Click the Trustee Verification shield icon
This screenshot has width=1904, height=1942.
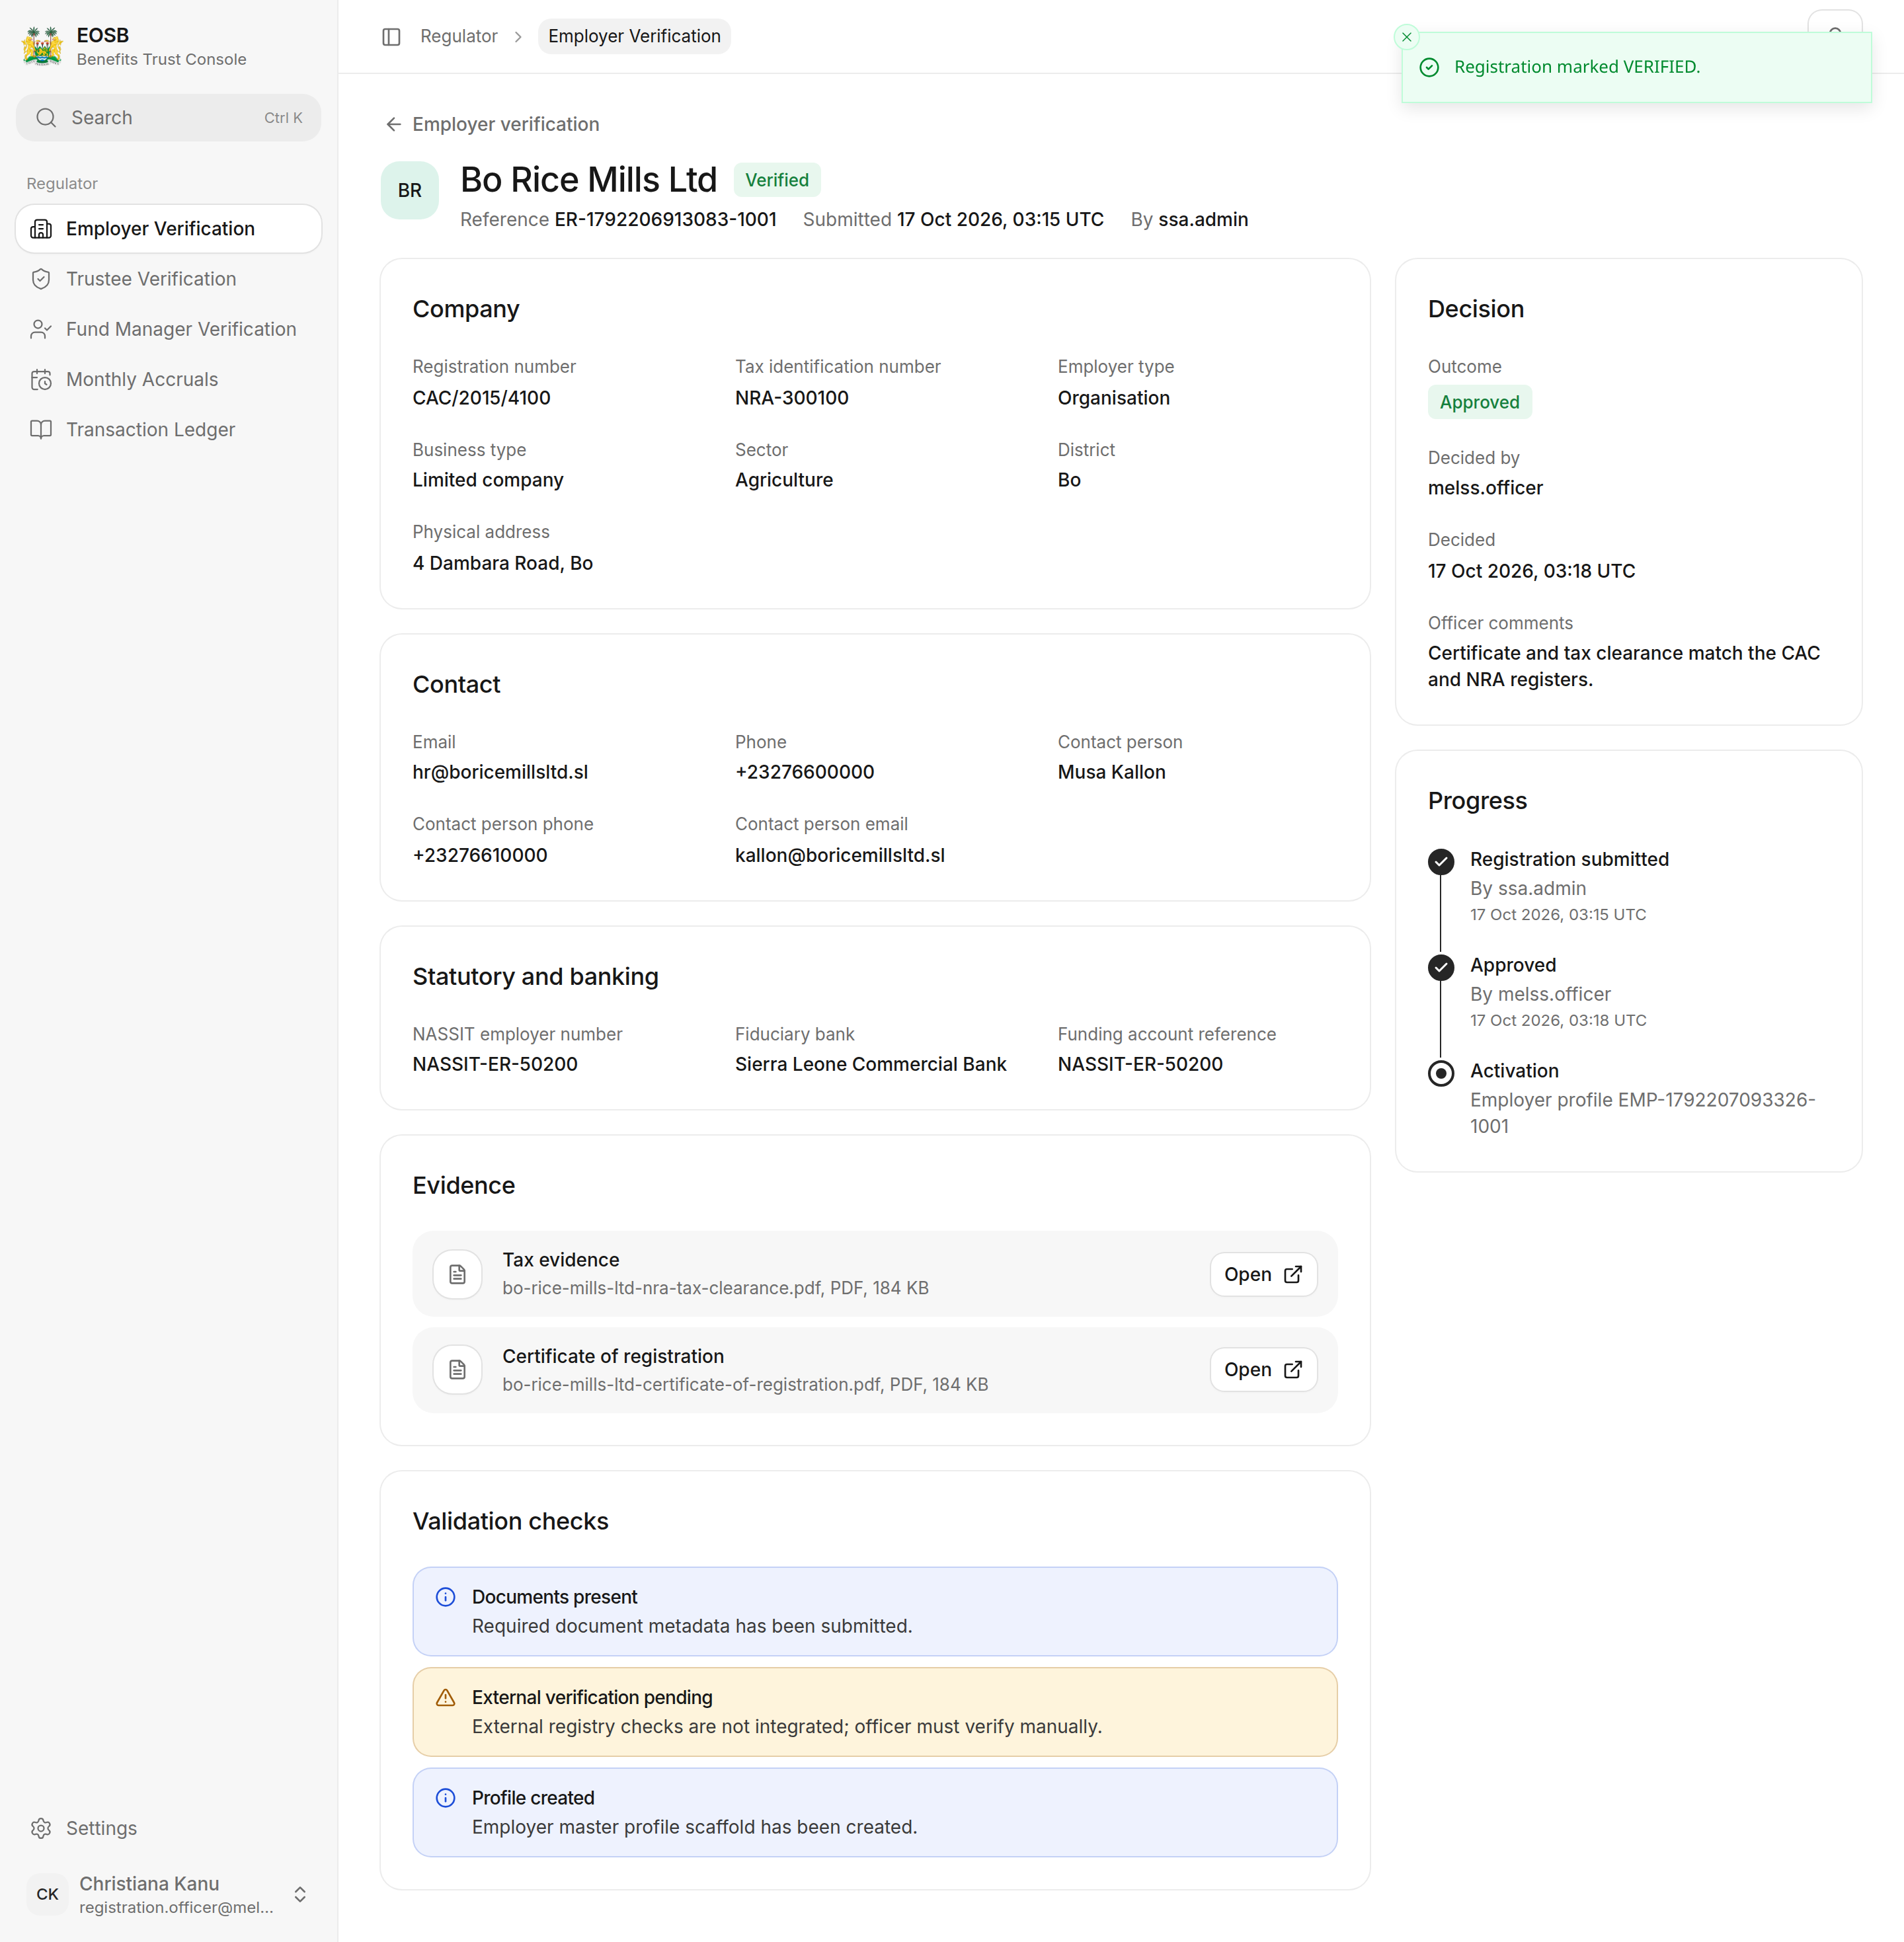[41, 279]
